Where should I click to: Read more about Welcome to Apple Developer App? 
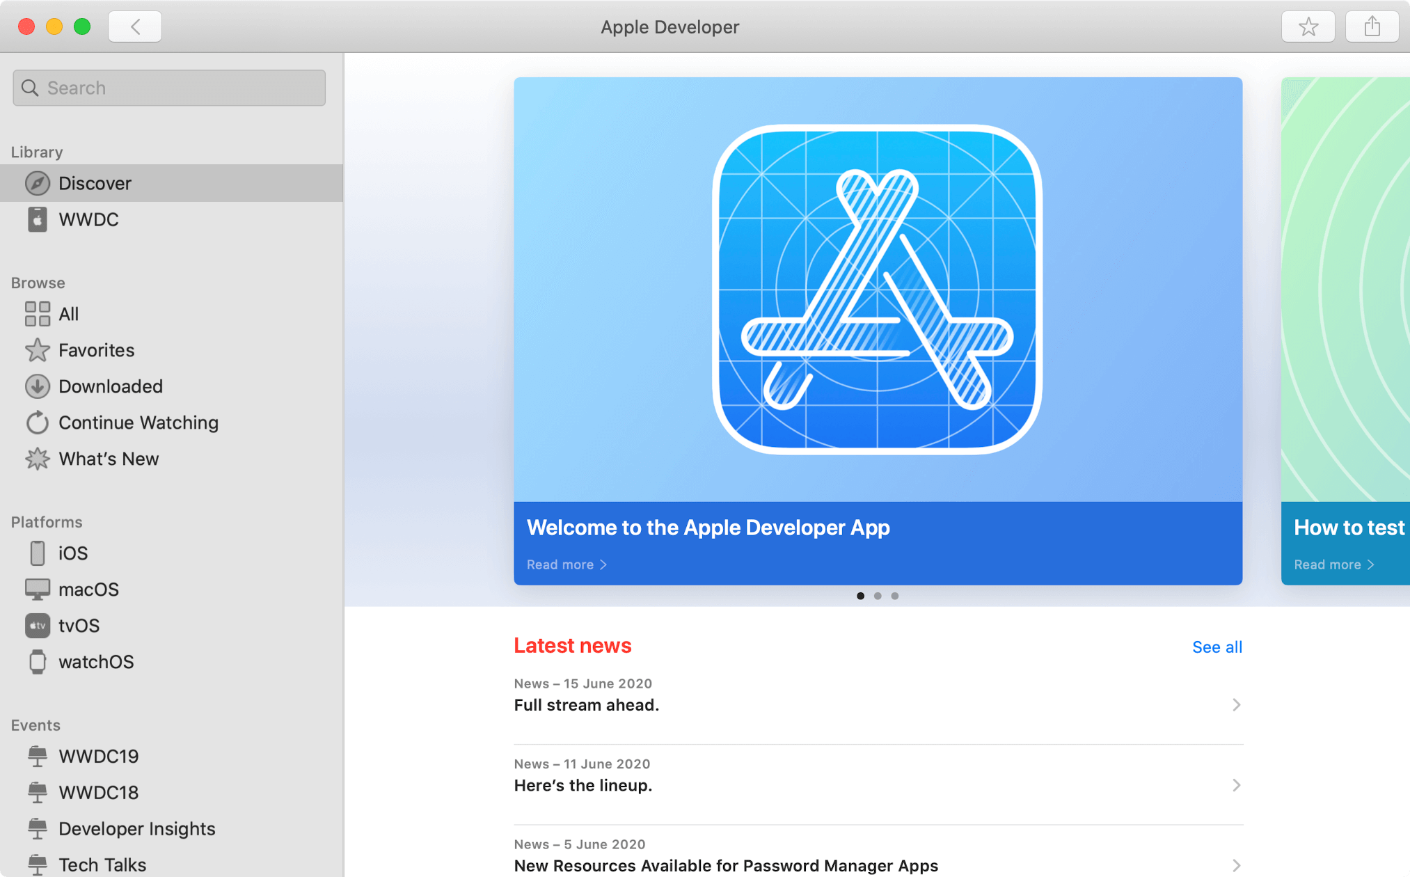tap(567, 564)
